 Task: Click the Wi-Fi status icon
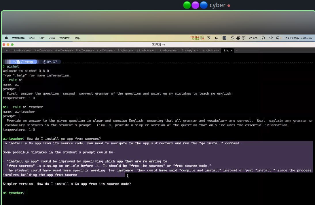(271, 38)
